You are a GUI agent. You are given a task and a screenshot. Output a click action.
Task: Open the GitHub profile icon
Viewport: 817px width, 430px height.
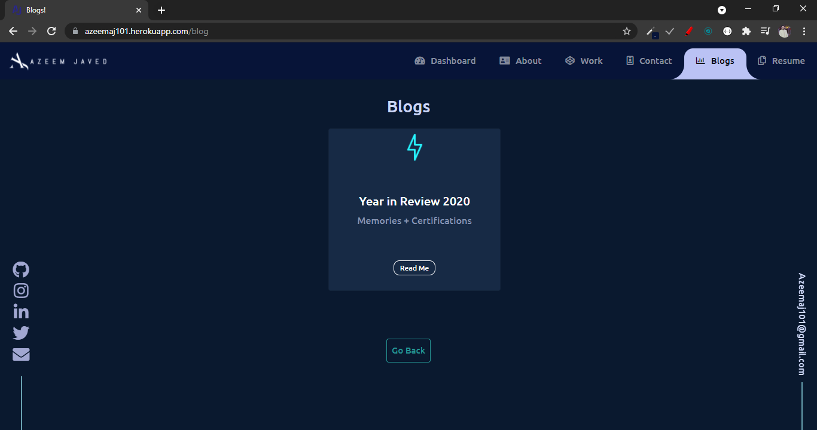click(x=21, y=269)
